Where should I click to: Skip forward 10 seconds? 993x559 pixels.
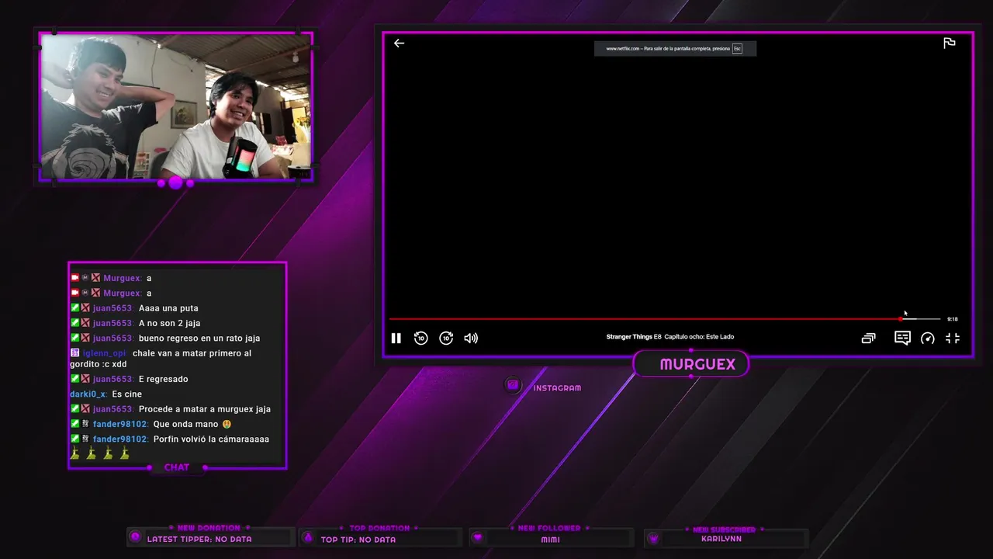[x=446, y=338]
